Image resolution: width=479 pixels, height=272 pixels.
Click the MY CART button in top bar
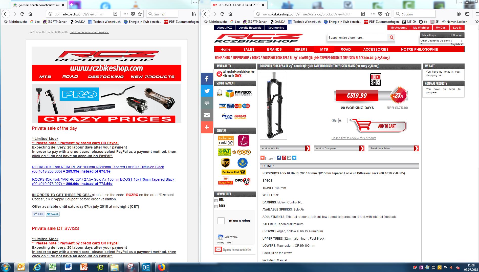[441, 28]
